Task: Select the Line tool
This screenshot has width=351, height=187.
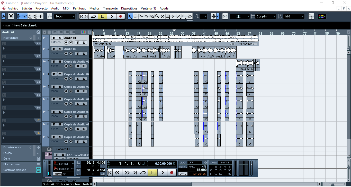Action: [179, 16]
